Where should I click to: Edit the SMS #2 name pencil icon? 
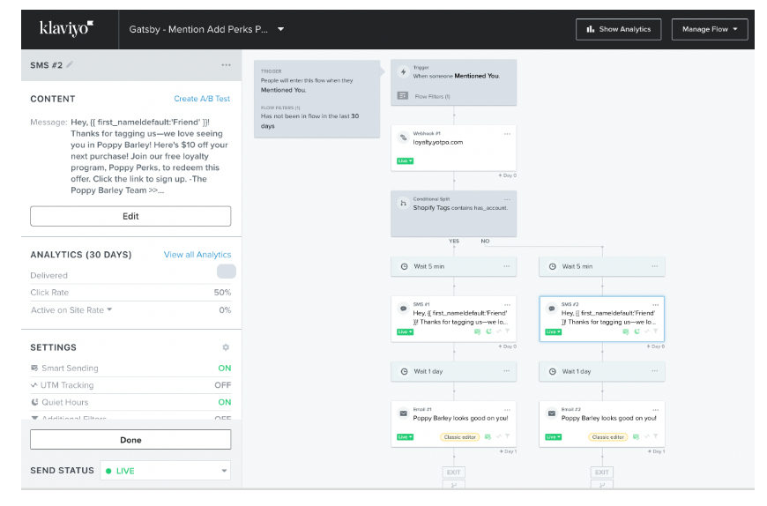pyautogui.click(x=70, y=64)
